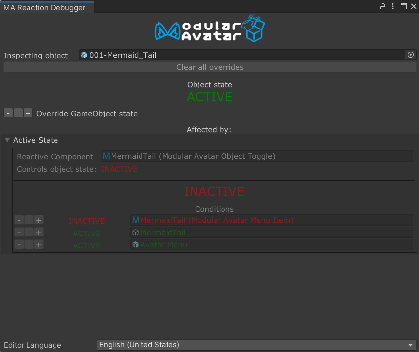The image size is (419, 352).
Task: Click the MermaidTail (Modular Avatar Menu Item) field
Action: pyautogui.click(x=272, y=220)
